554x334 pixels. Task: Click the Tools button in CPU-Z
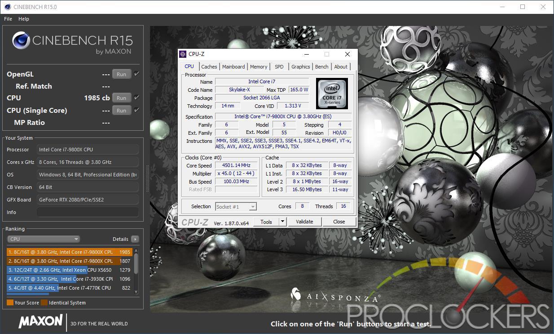[266, 222]
